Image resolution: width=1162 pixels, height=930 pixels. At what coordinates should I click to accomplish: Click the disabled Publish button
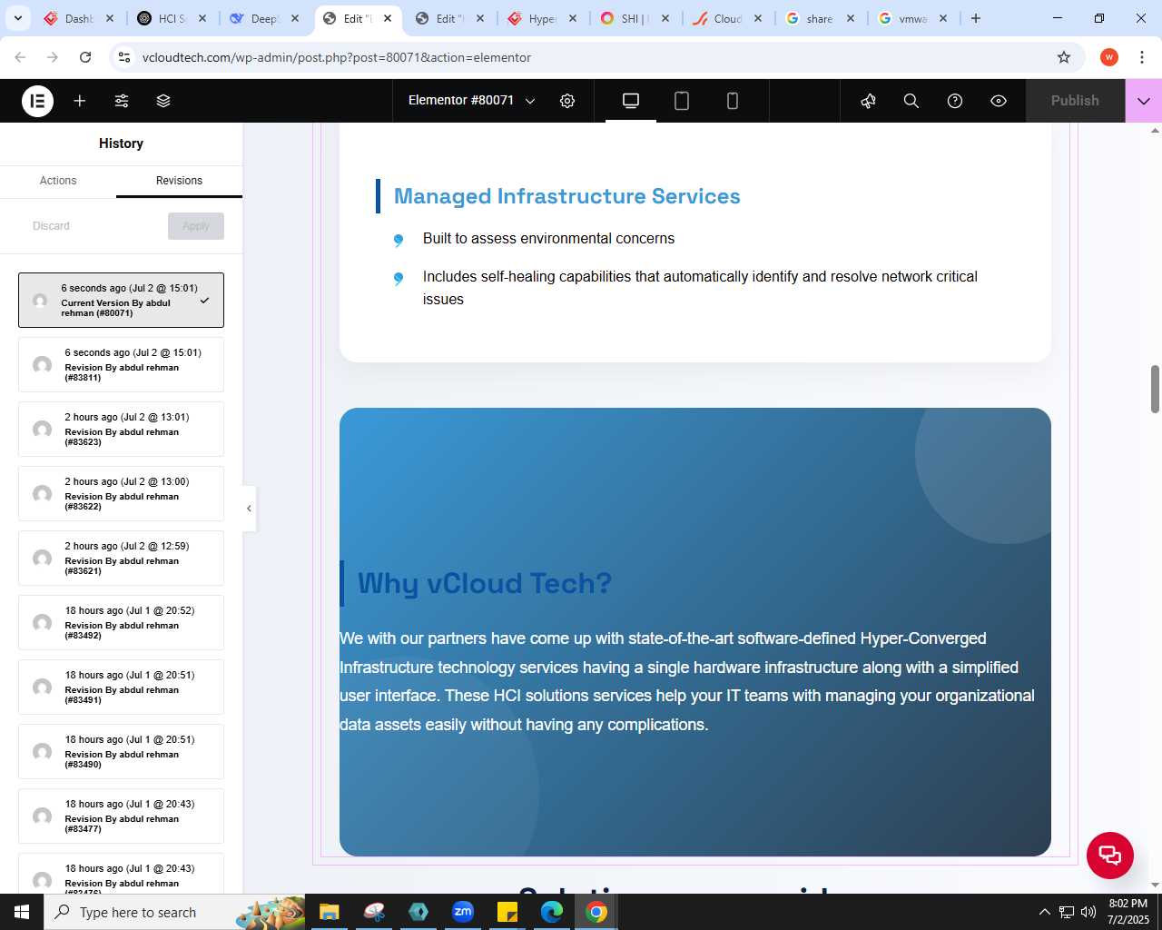(x=1075, y=101)
